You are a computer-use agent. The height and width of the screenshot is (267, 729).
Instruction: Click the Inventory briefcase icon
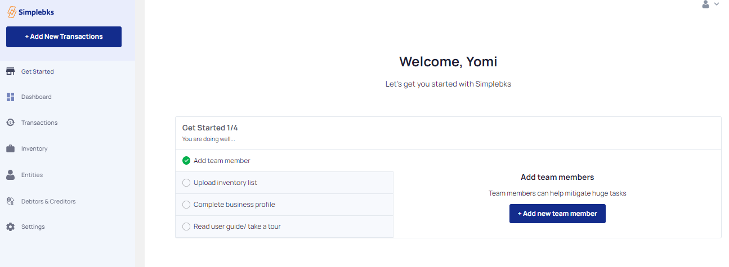[x=10, y=149]
